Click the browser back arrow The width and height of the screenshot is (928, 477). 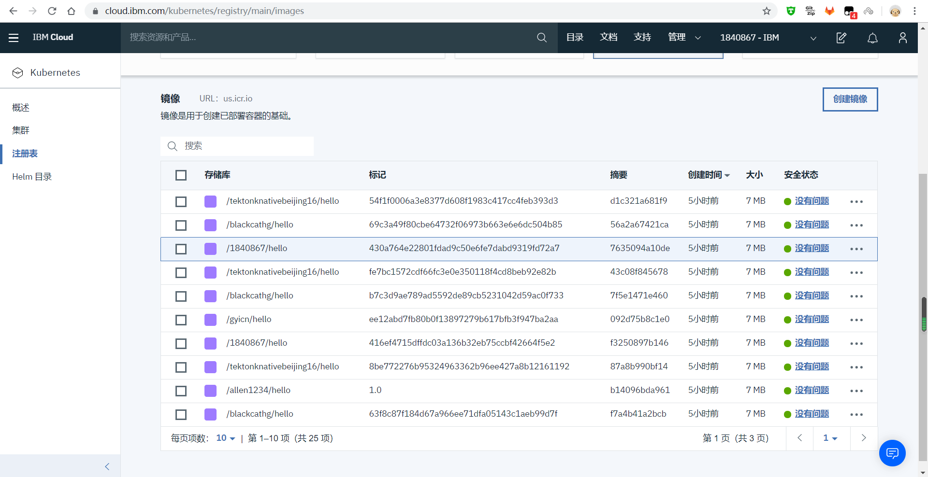coord(13,11)
